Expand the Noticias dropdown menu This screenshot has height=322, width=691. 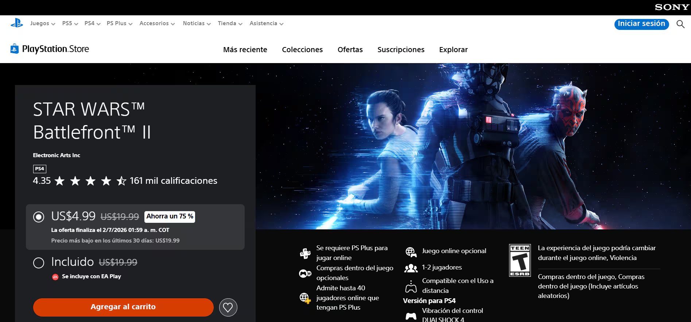point(197,23)
